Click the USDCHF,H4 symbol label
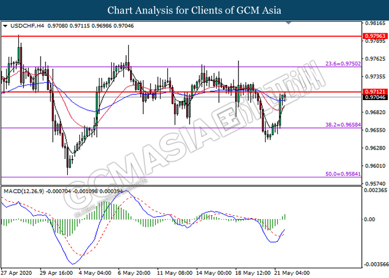389x278 pixels. tap(27, 26)
